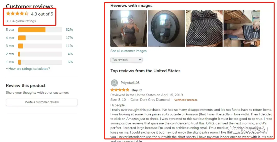The height and width of the screenshot is (142, 277).
Task: Open the round mirror review photo
Action: click(166, 29)
